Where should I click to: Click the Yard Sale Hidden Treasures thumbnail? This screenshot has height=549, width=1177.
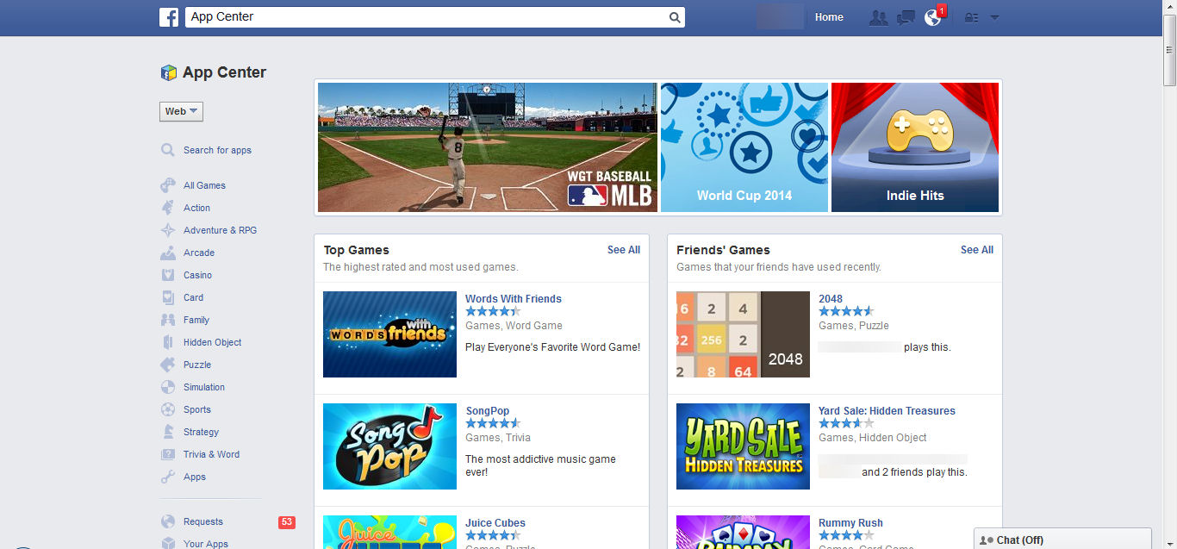[743, 446]
